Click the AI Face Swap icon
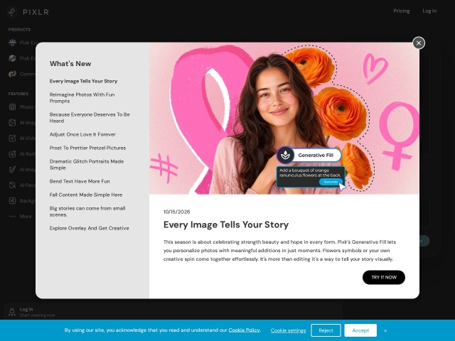Screen dimensions: 455x341 [x=12, y=185]
